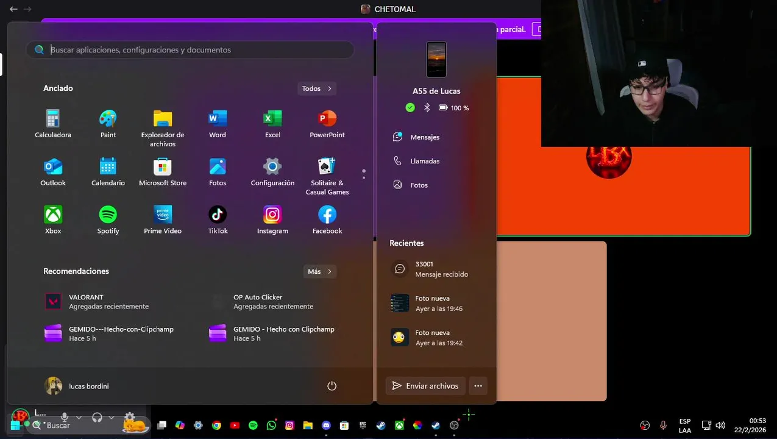Open the power options button
This screenshot has height=439, width=777.
pos(332,386)
